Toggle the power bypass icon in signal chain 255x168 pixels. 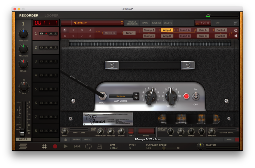(236, 30)
